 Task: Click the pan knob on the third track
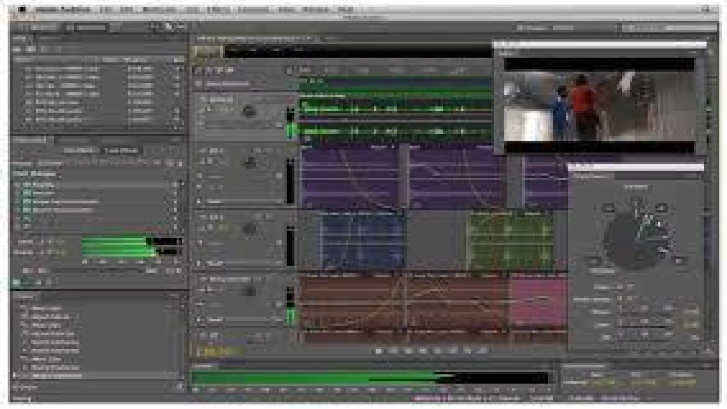[x=249, y=229]
